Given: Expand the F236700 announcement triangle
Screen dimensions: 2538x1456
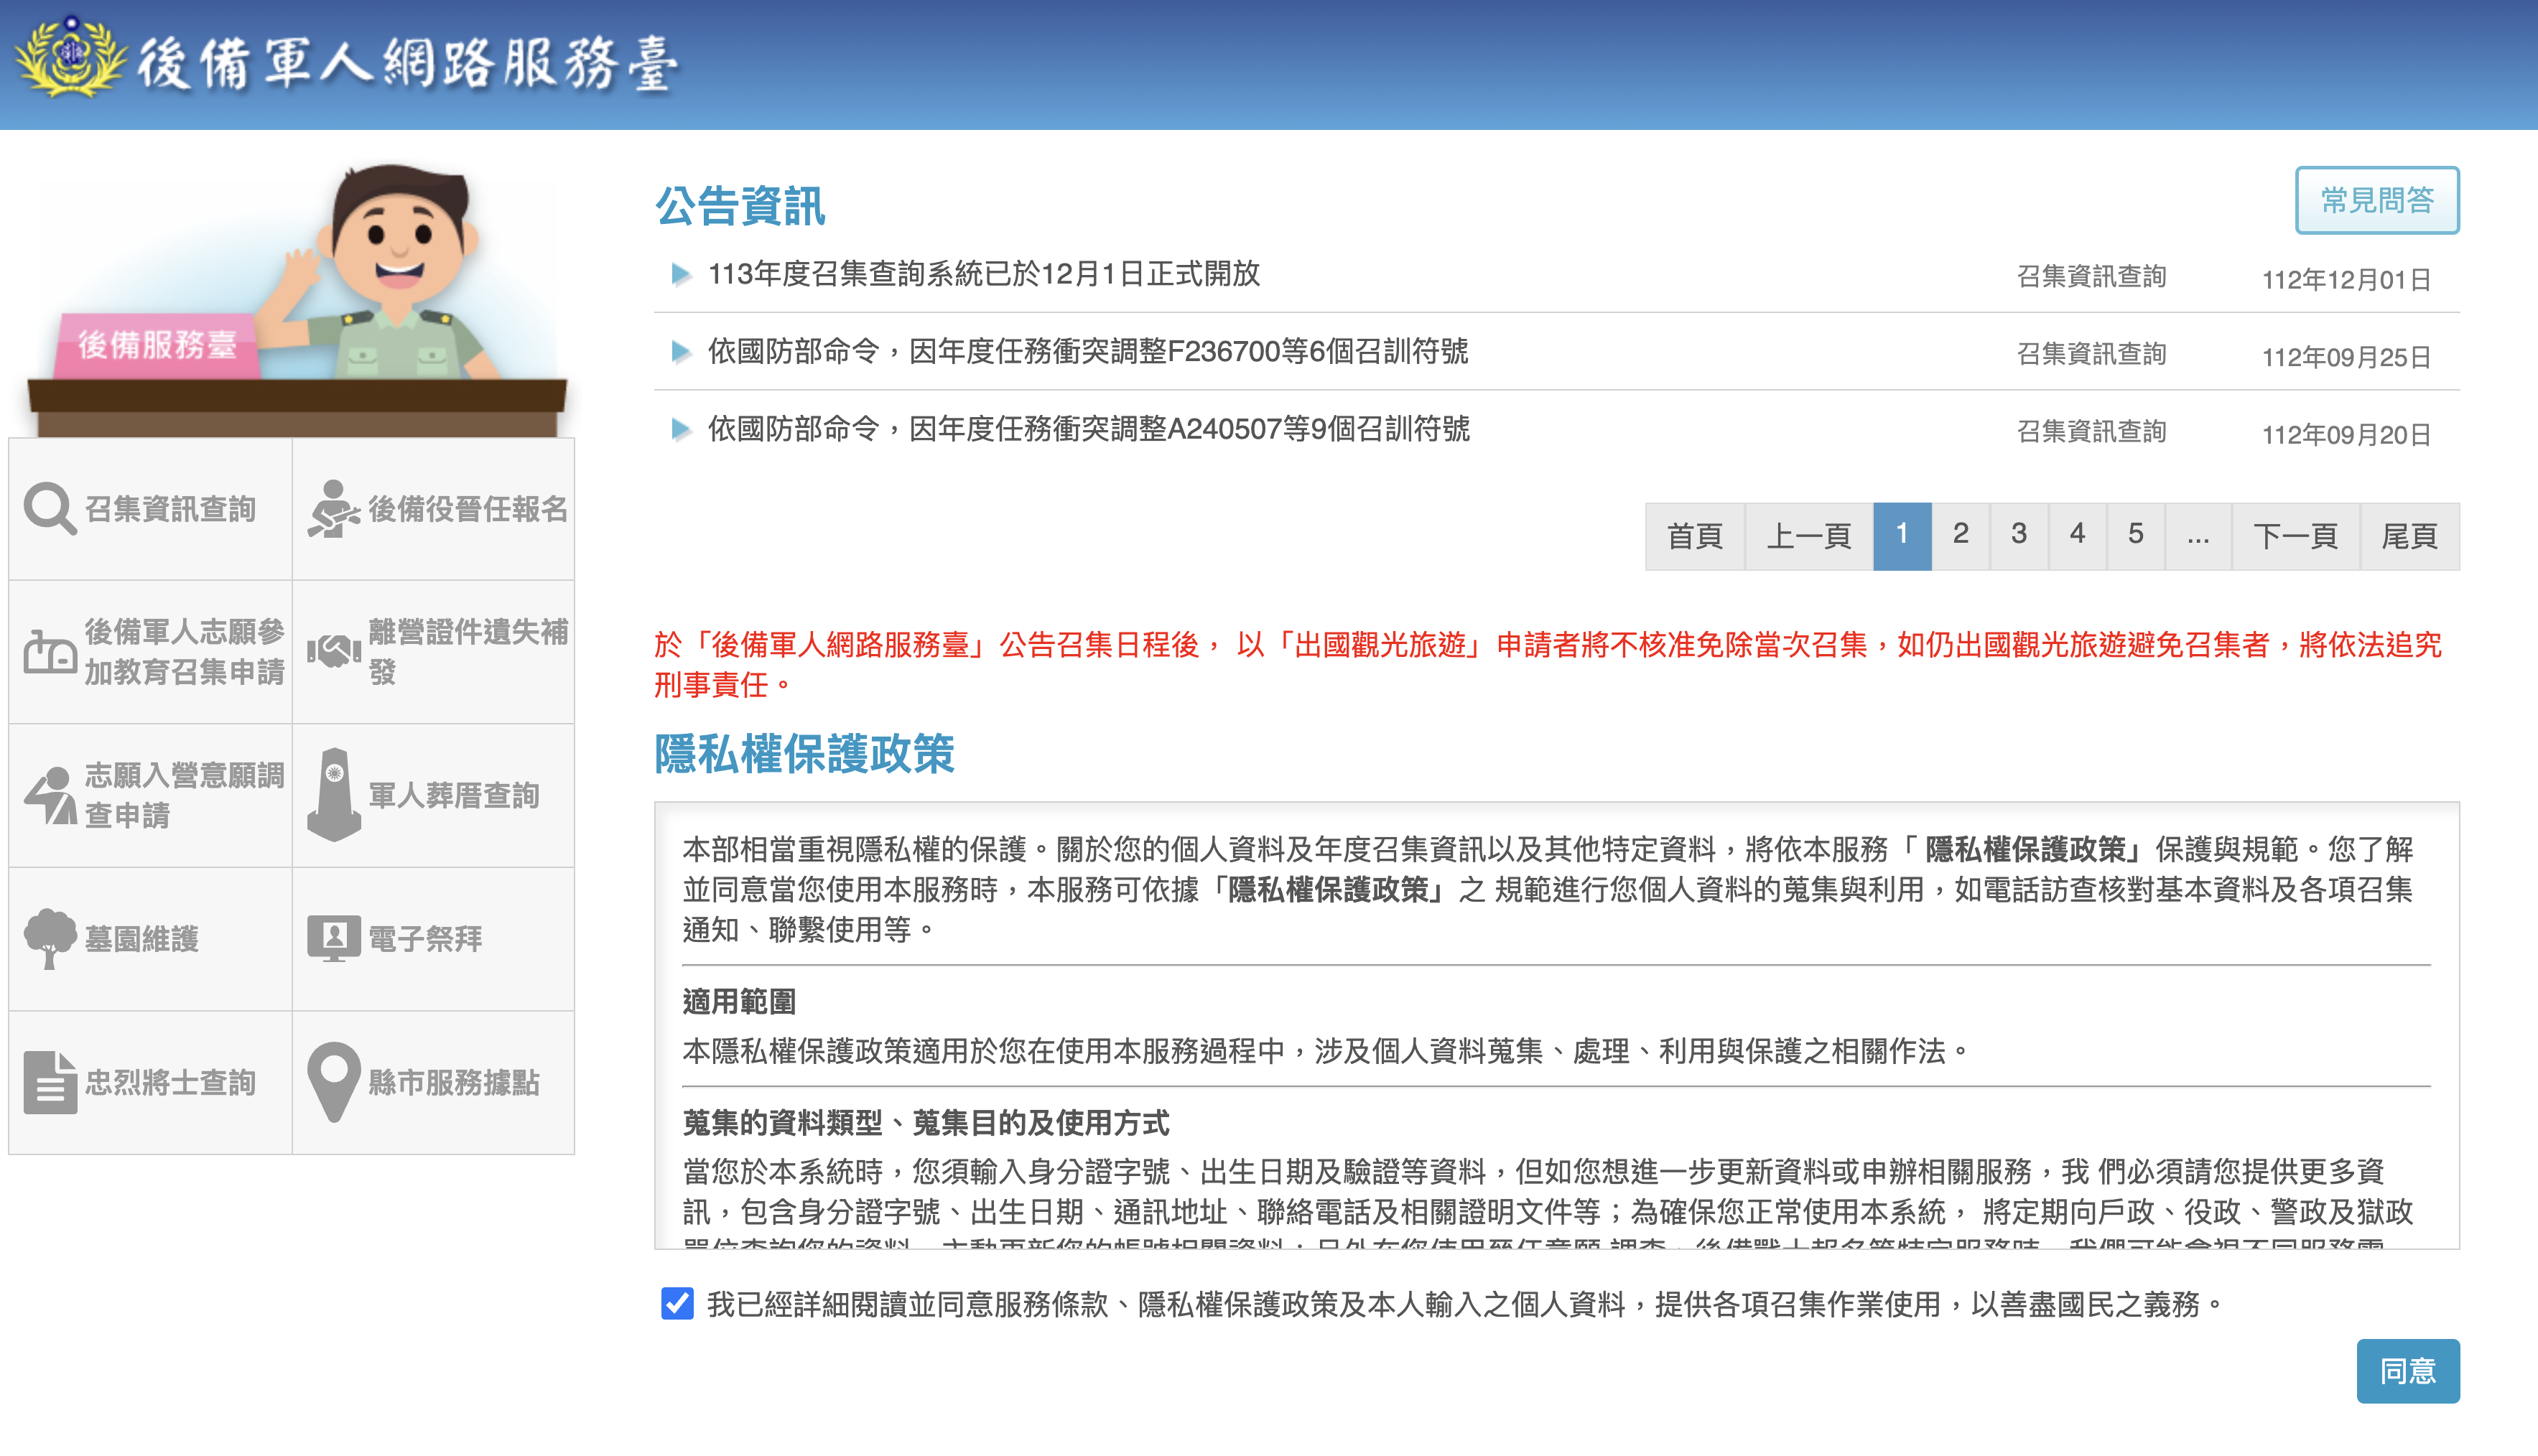Looking at the screenshot, I should tap(680, 352).
